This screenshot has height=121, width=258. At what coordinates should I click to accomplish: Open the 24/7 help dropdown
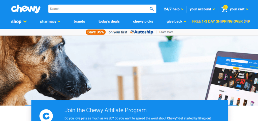174,9
